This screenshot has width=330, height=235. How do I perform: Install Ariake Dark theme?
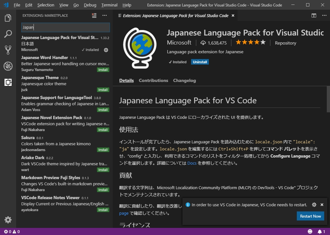point(103,170)
